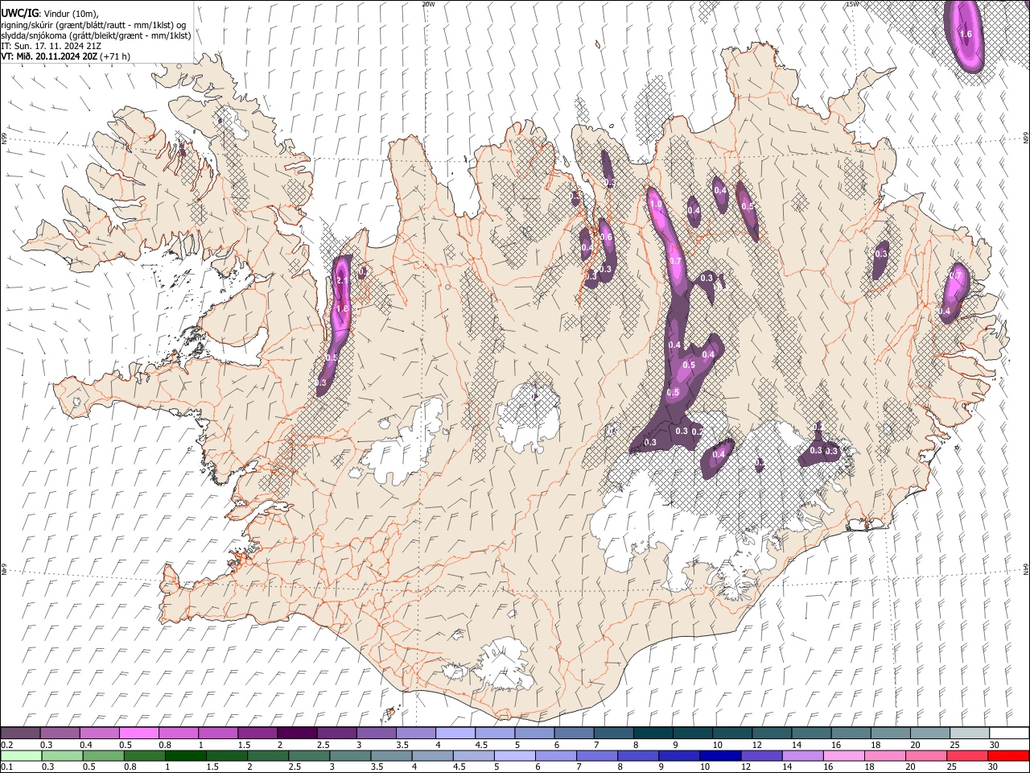Screen dimensions: 1030x773
Task: Click the 1.8 value in western snow band
Action: click(x=342, y=308)
